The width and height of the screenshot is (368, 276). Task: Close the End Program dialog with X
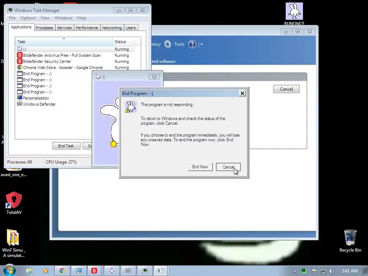tap(242, 93)
